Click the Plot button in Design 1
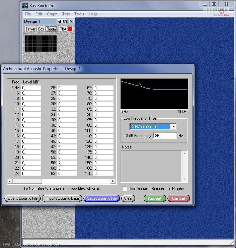The width and height of the screenshot is (236, 248). click(63, 29)
